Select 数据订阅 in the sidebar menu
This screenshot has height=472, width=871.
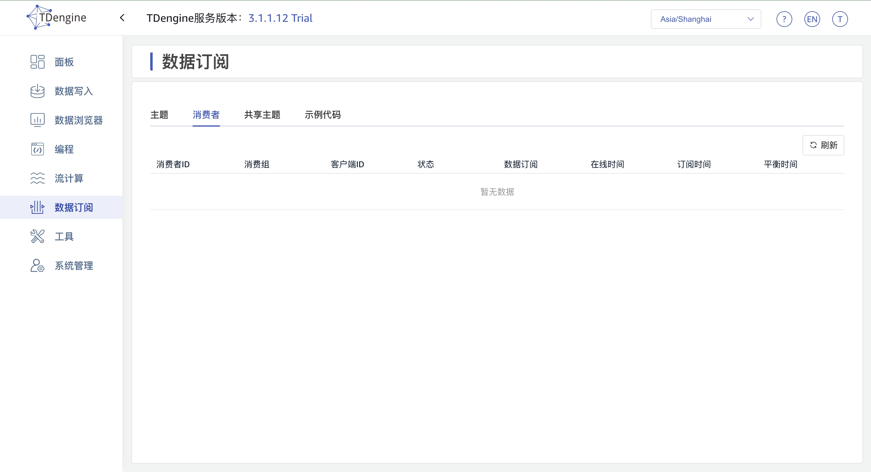(73, 208)
